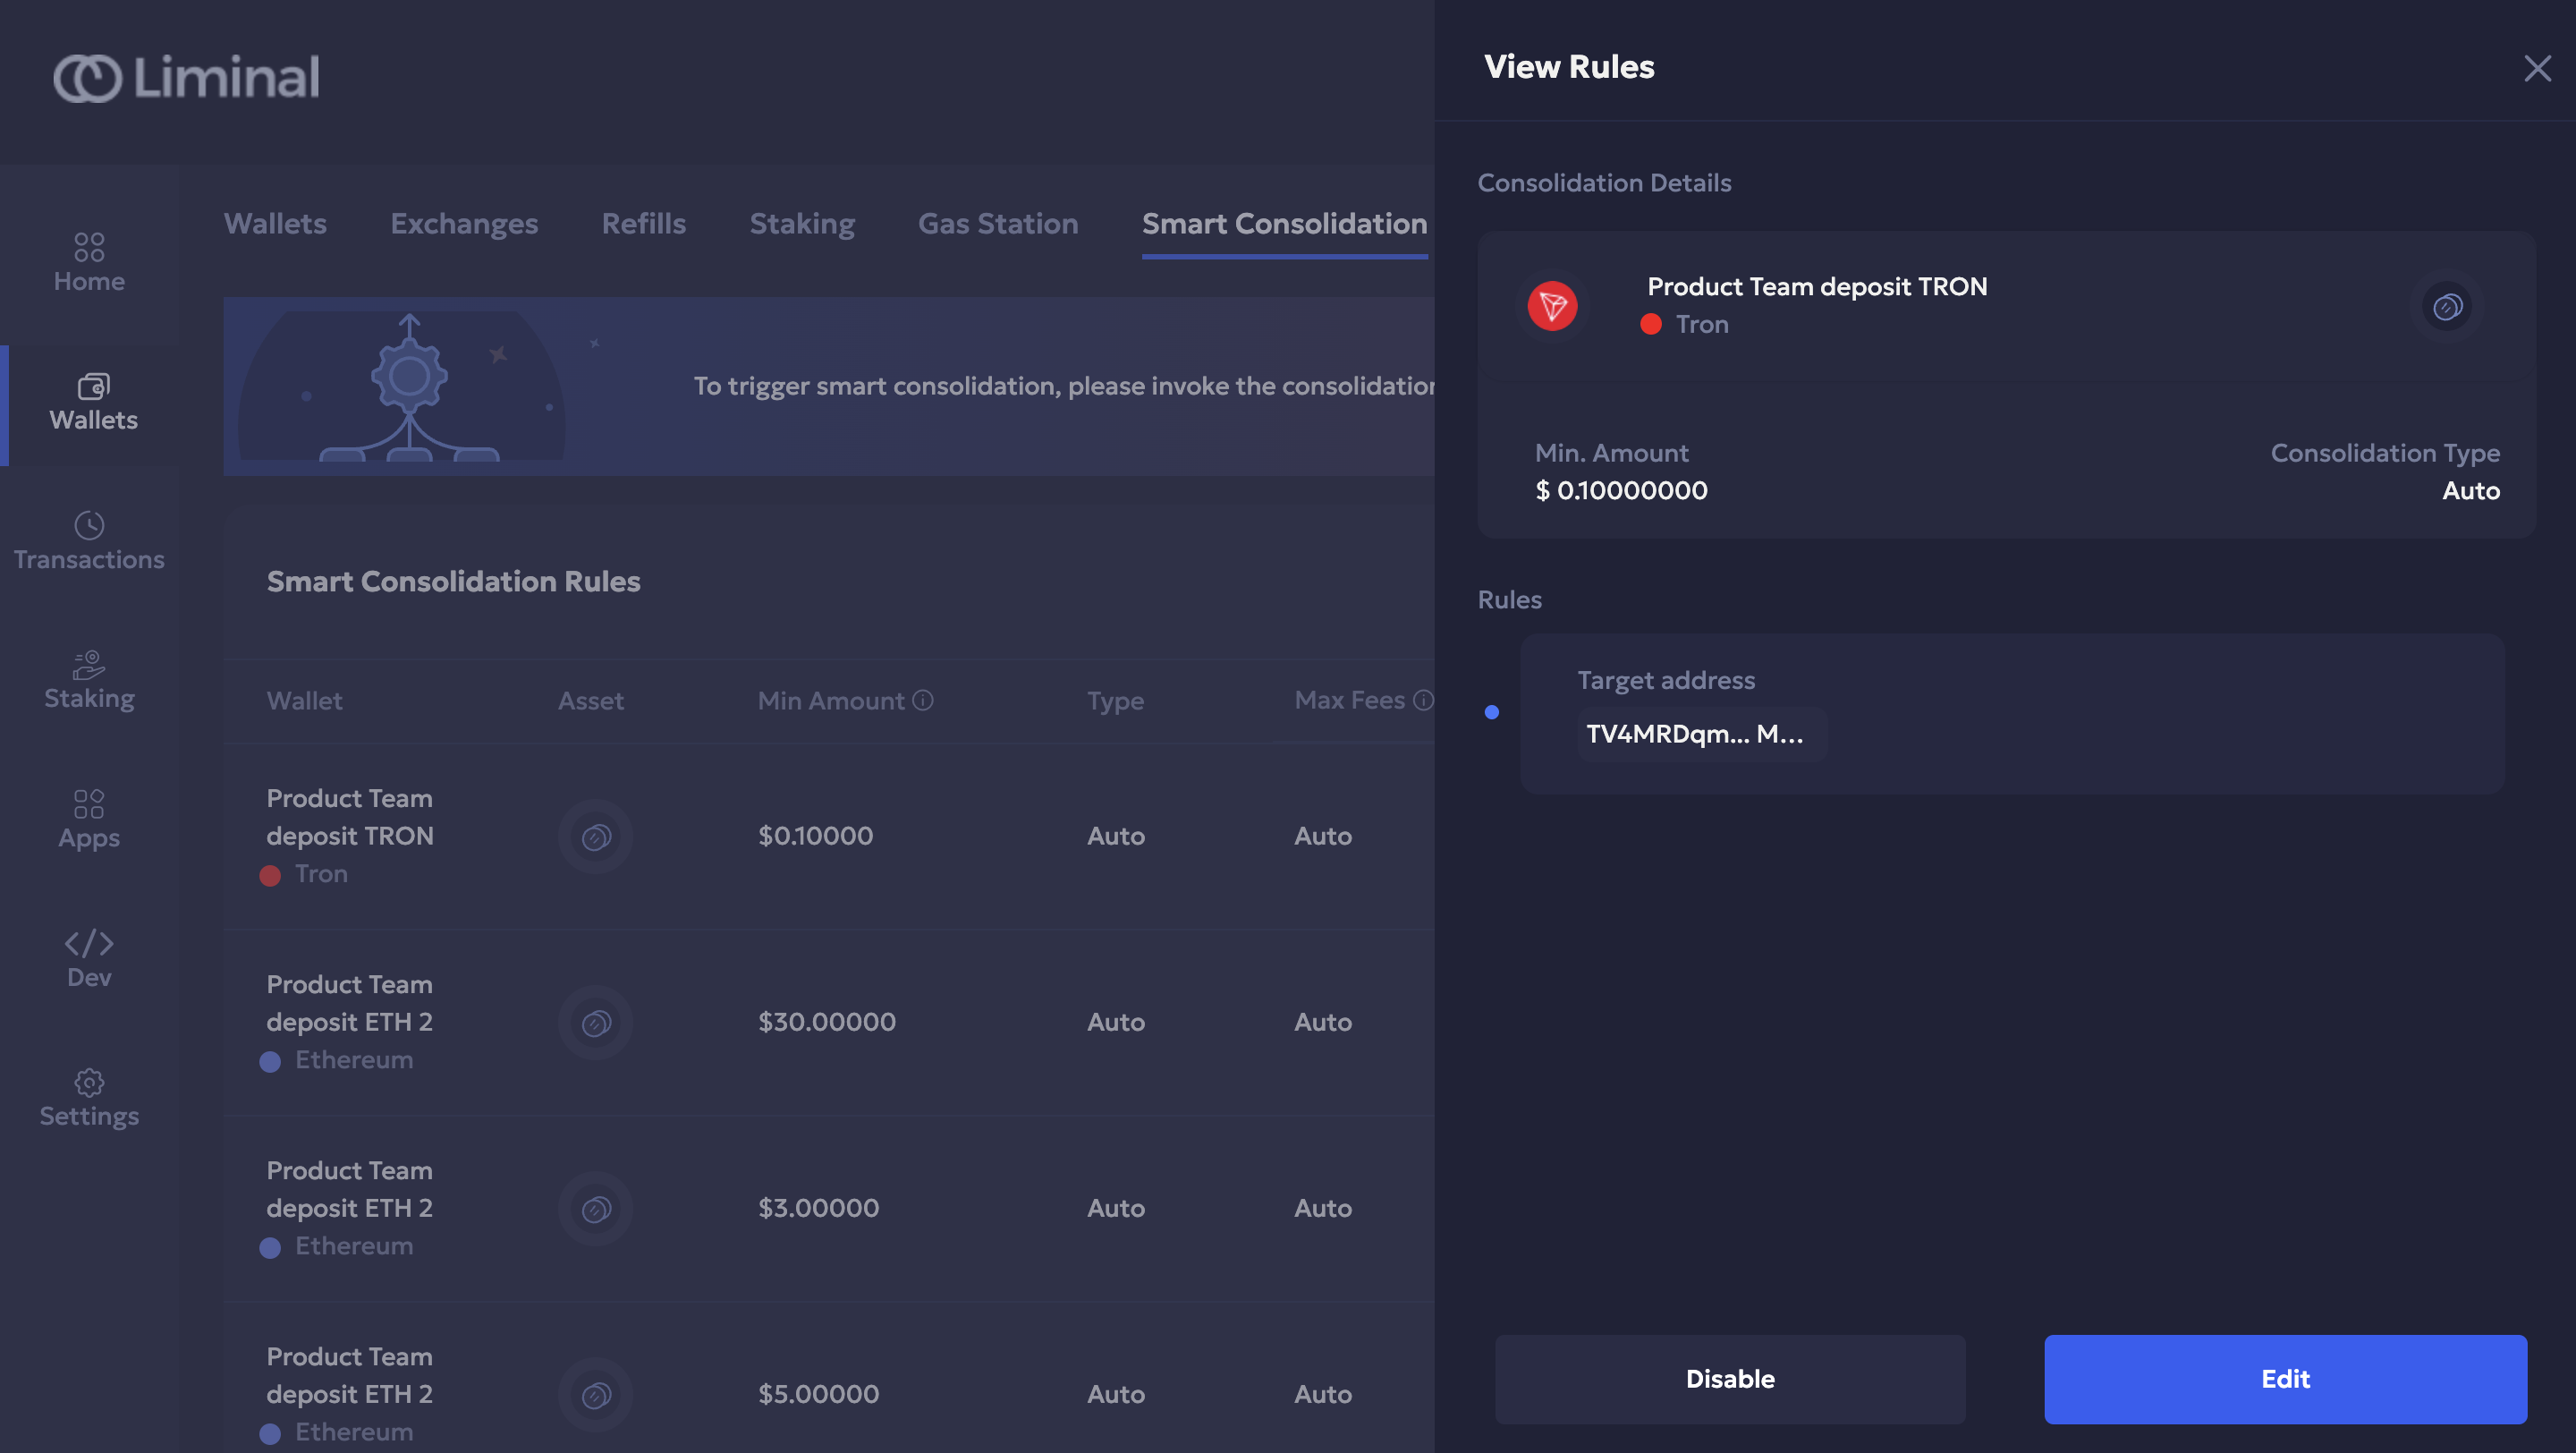The height and width of the screenshot is (1453, 2576).
Task: Switch to the Refills tab
Action: tap(643, 223)
